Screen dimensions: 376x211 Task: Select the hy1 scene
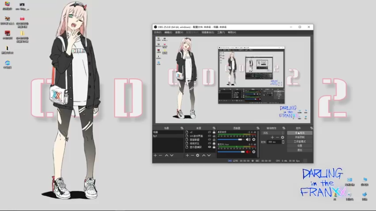coord(168,136)
